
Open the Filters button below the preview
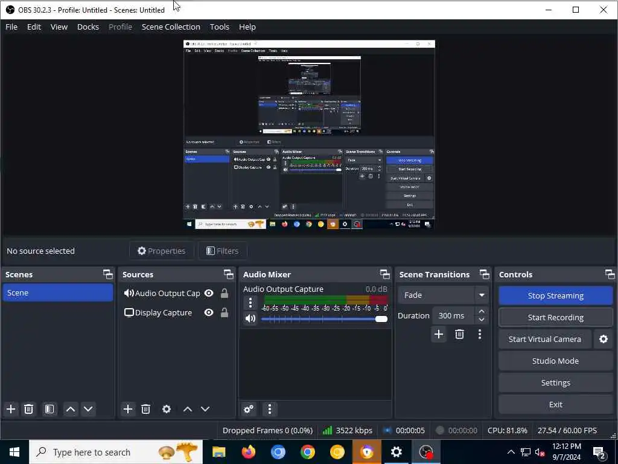click(223, 251)
